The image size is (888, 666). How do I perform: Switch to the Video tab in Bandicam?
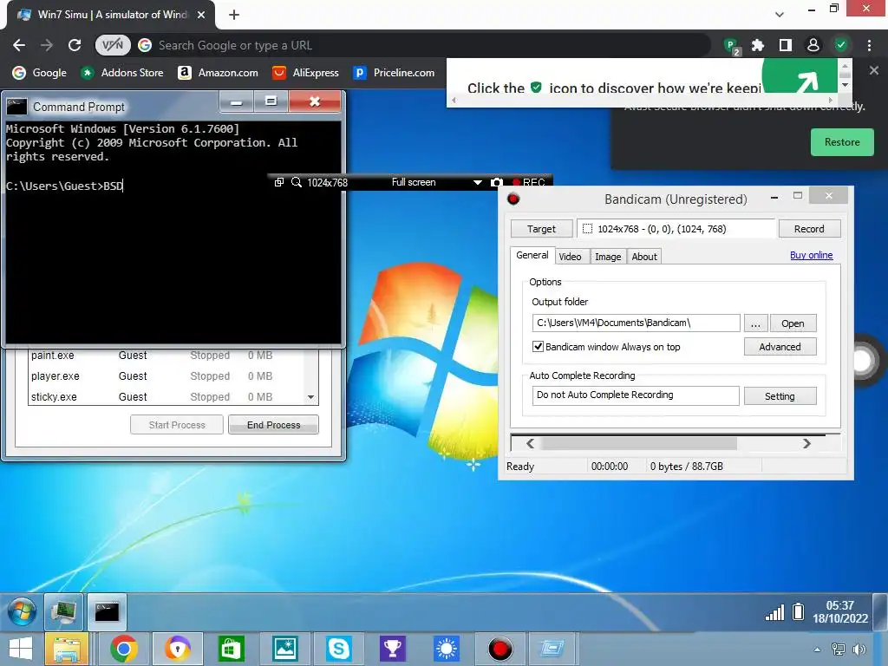(570, 257)
